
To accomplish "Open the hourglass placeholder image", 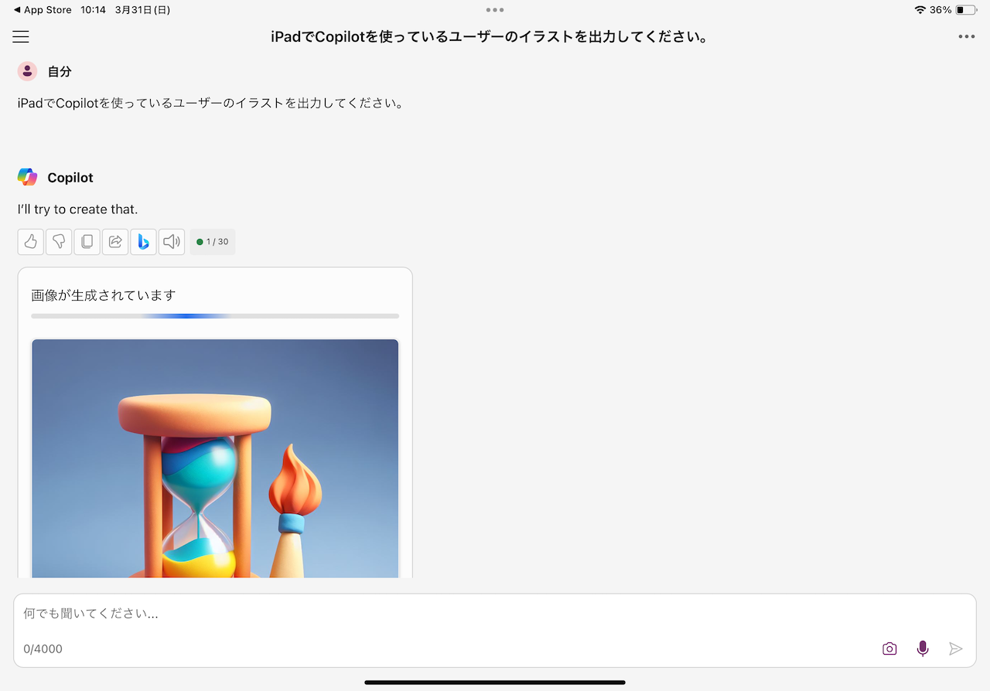I will tap(215, 458).
